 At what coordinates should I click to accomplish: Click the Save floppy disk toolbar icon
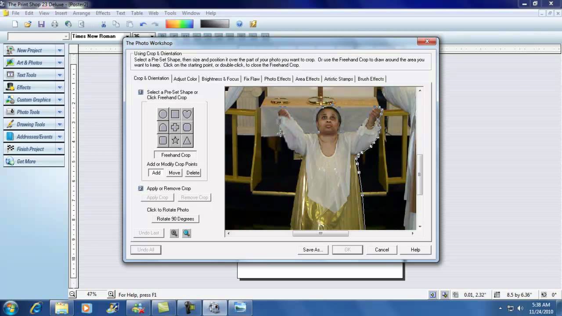tap(41, 24)
